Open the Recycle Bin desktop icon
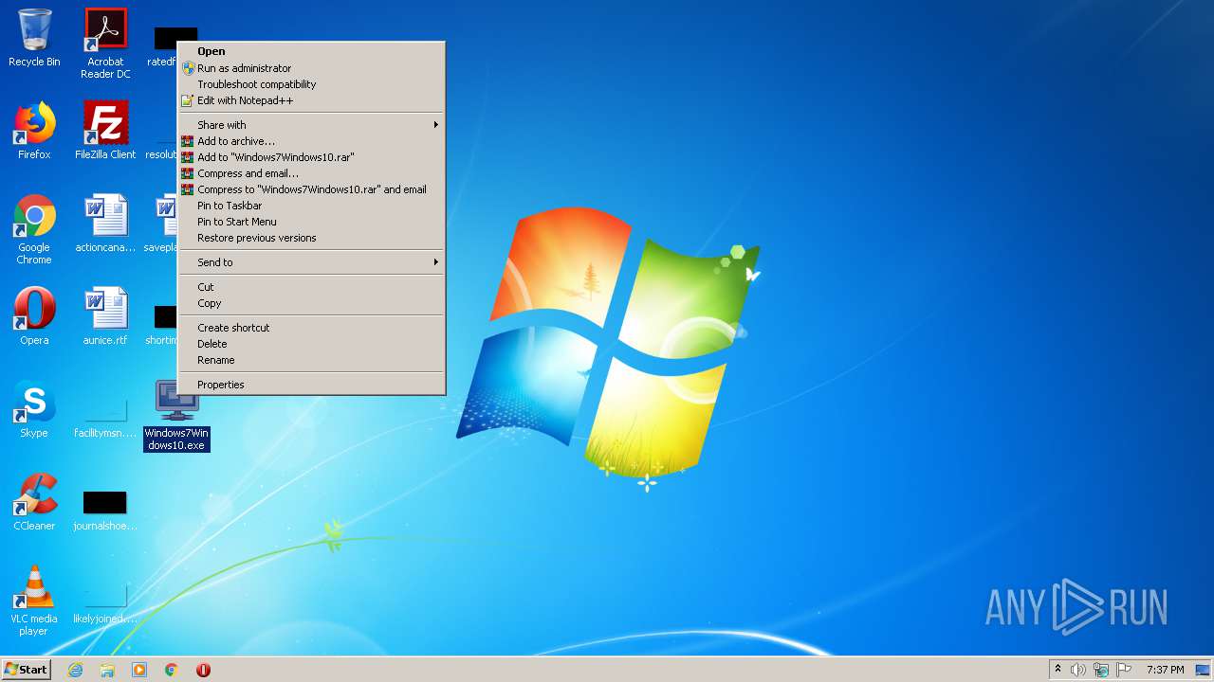Image resolution: width=1214 pixels, height=682 pixels. tap(34, 38)
